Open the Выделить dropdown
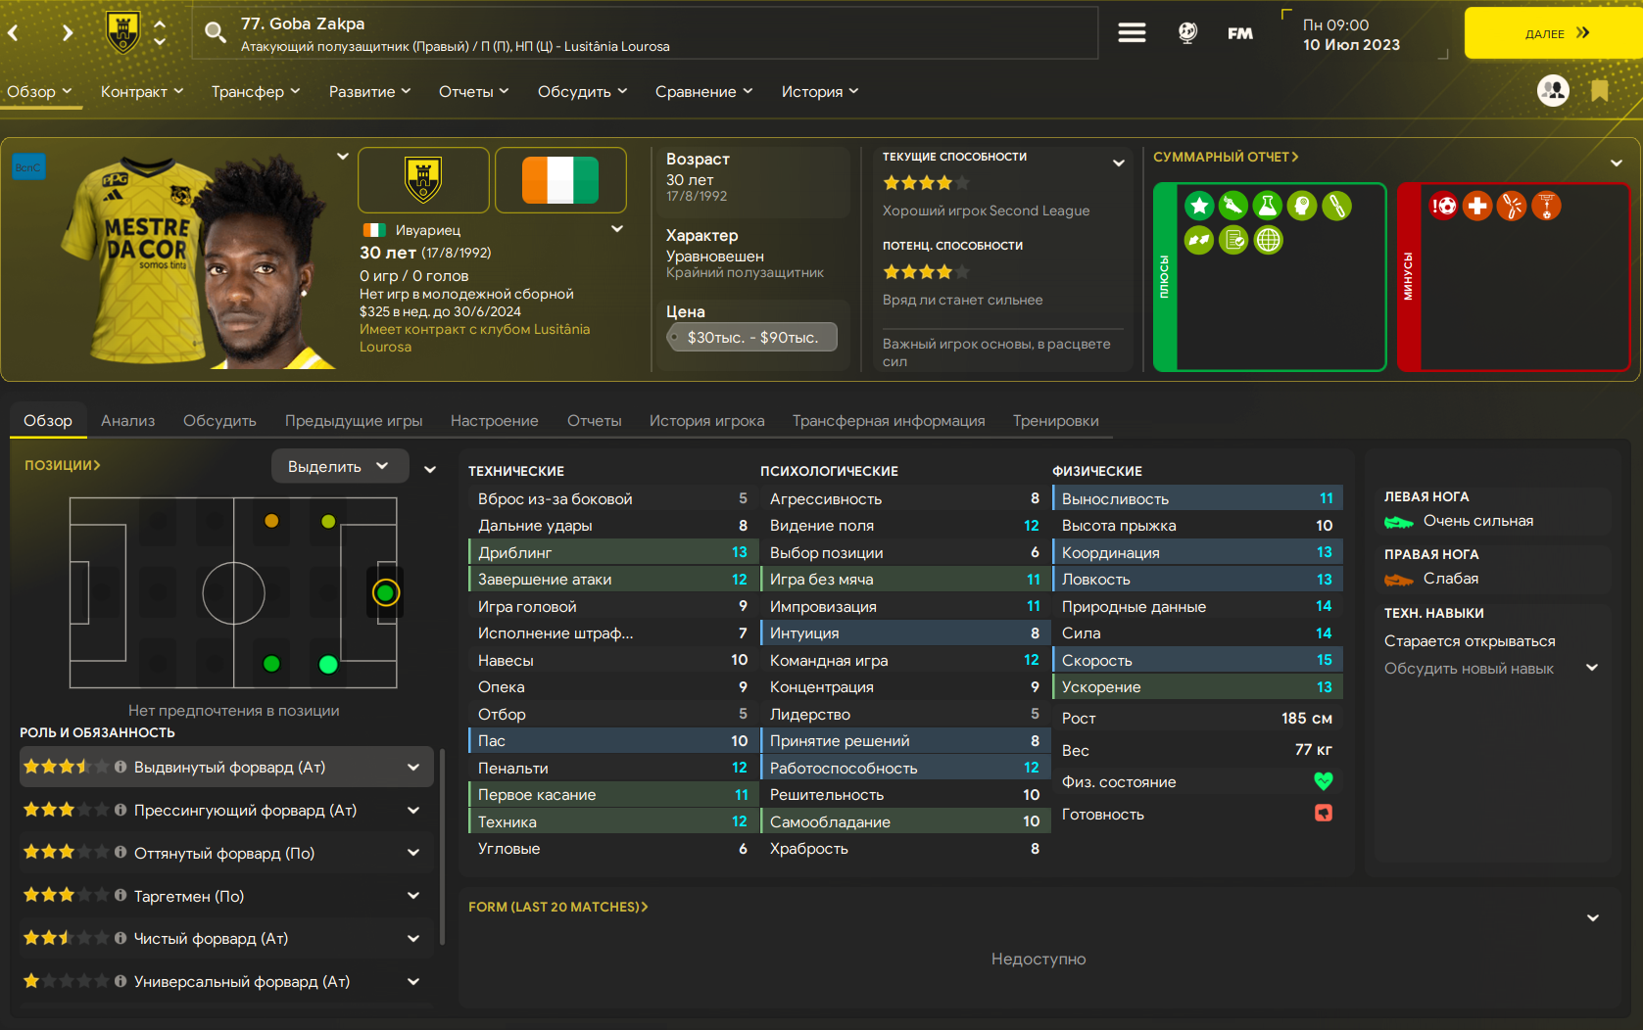Viewport: 1643px width, 1030px height. pyautogui.click(x=338, y=467)
